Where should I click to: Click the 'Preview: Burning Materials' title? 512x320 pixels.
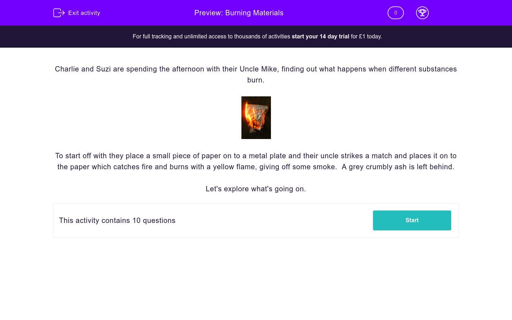(x=239, y=13)
